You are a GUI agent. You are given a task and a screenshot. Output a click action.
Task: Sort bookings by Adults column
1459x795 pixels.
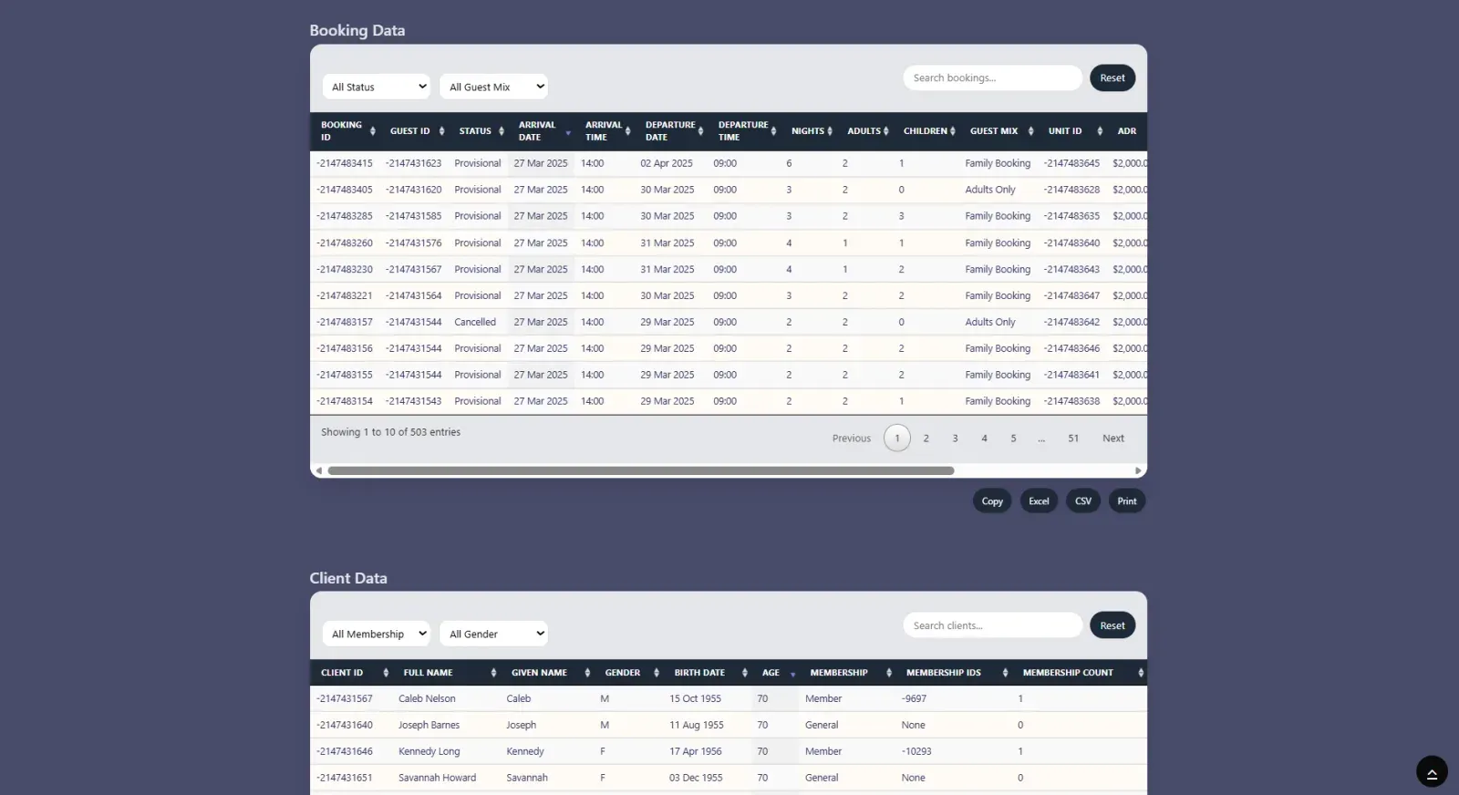(867, 131)
